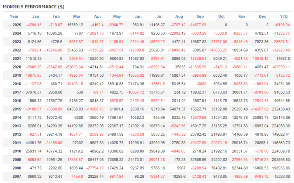Click the Dec column header
The height and width of the screenshot is (183, 294).
pos(262,16)
